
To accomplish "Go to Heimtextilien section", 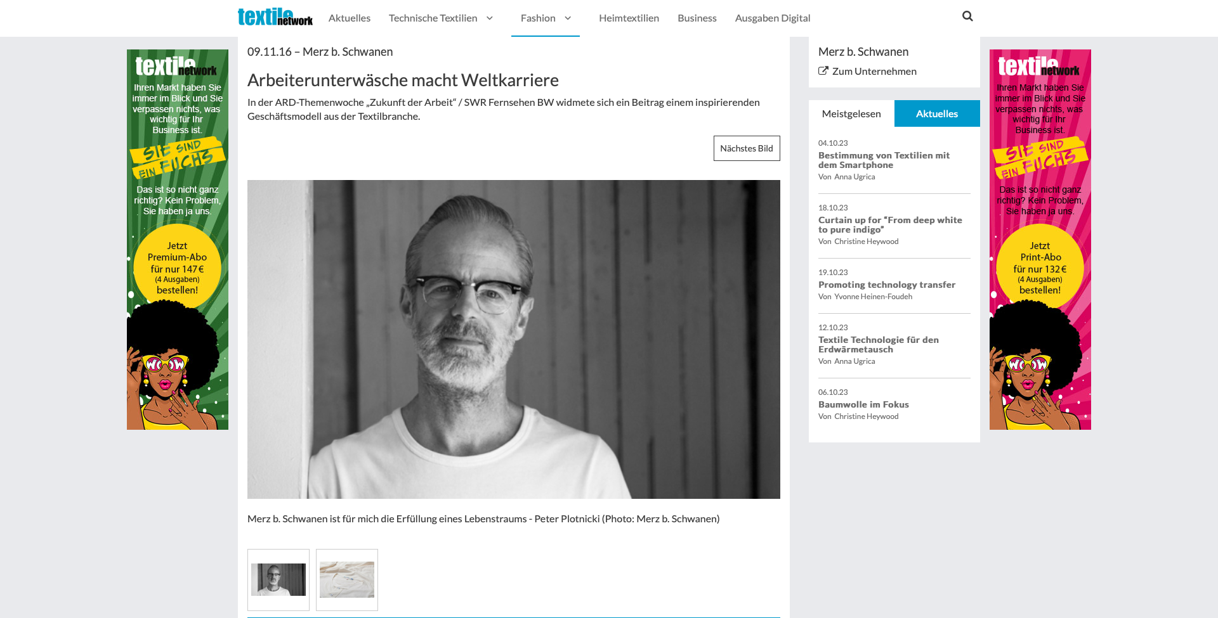I will (x=629, y=18).
